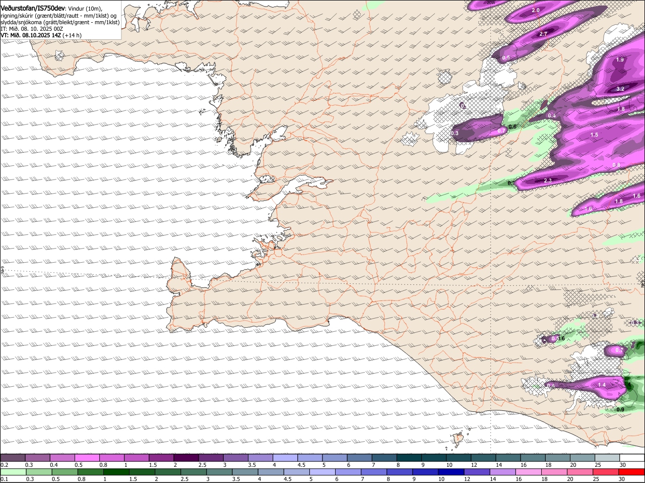This screenshot has height=483, width=645.
Task: Click the 2.0 snowfall value on the map
Action: [536, 10]
